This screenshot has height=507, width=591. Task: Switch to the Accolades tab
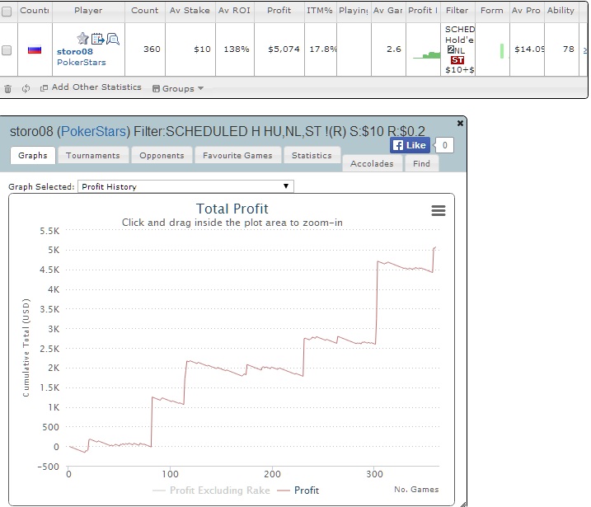point(372,163)
